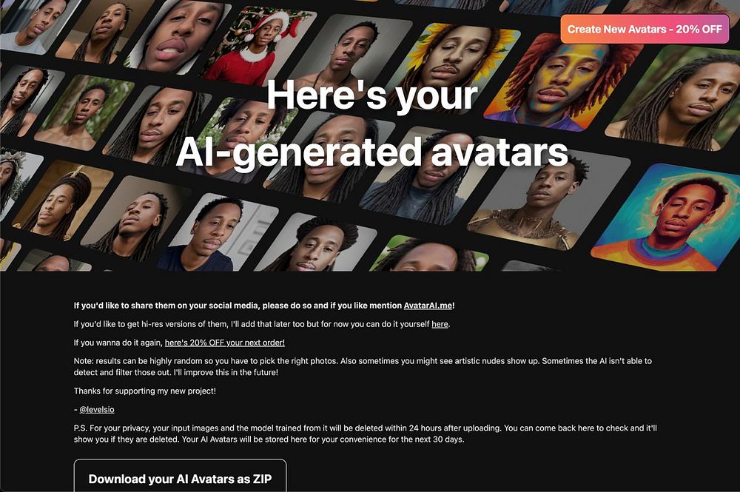Open the AvatarAI.me link
The height and width of the screenshot is (492, 740).
(428, 306)
